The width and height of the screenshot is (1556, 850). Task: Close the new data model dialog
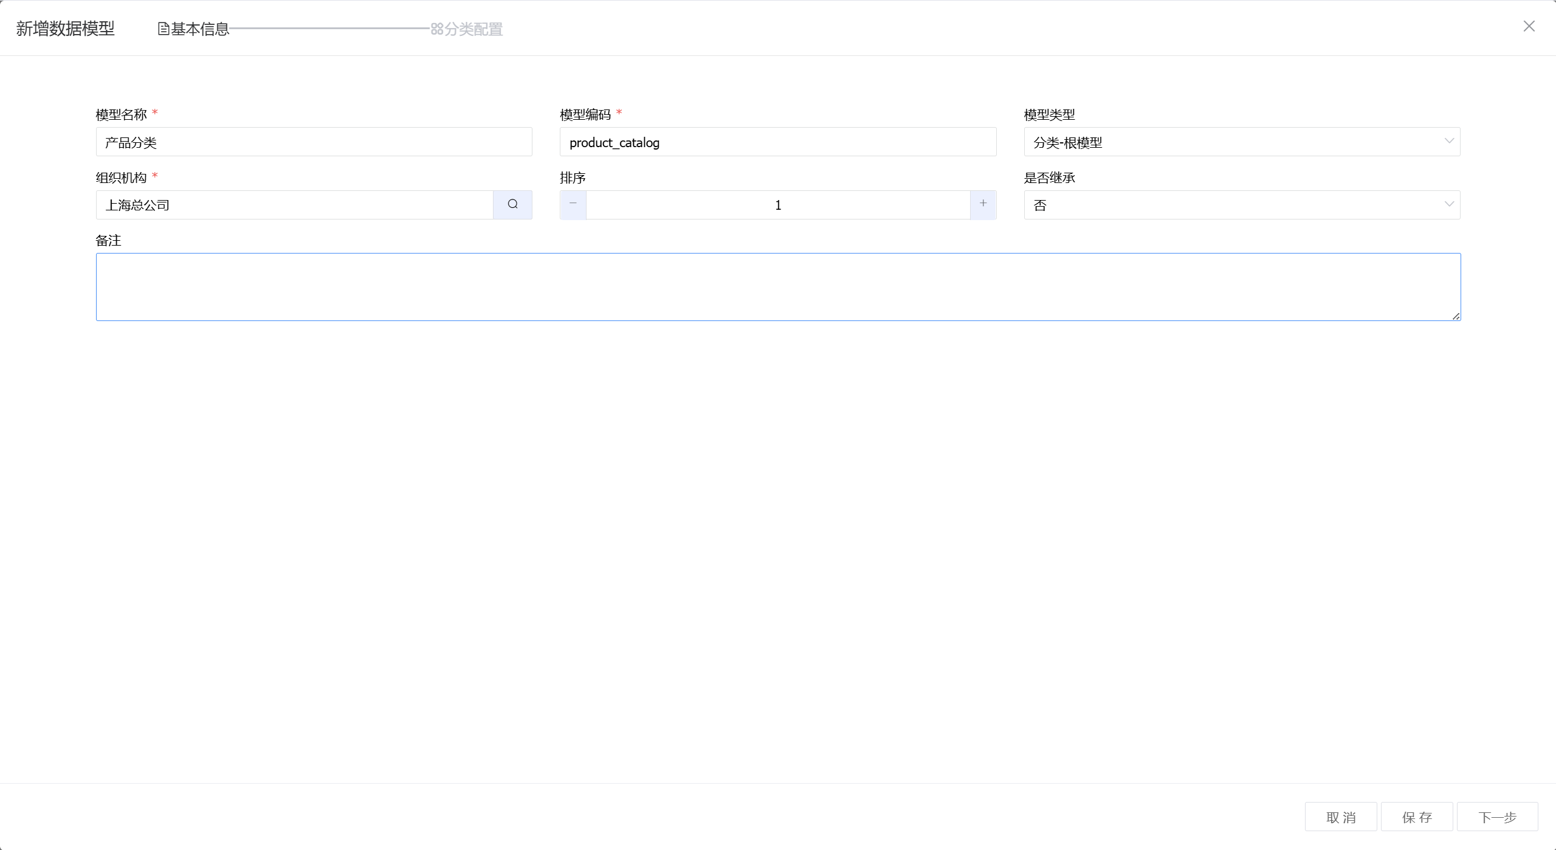click(x=1529, y=27)
